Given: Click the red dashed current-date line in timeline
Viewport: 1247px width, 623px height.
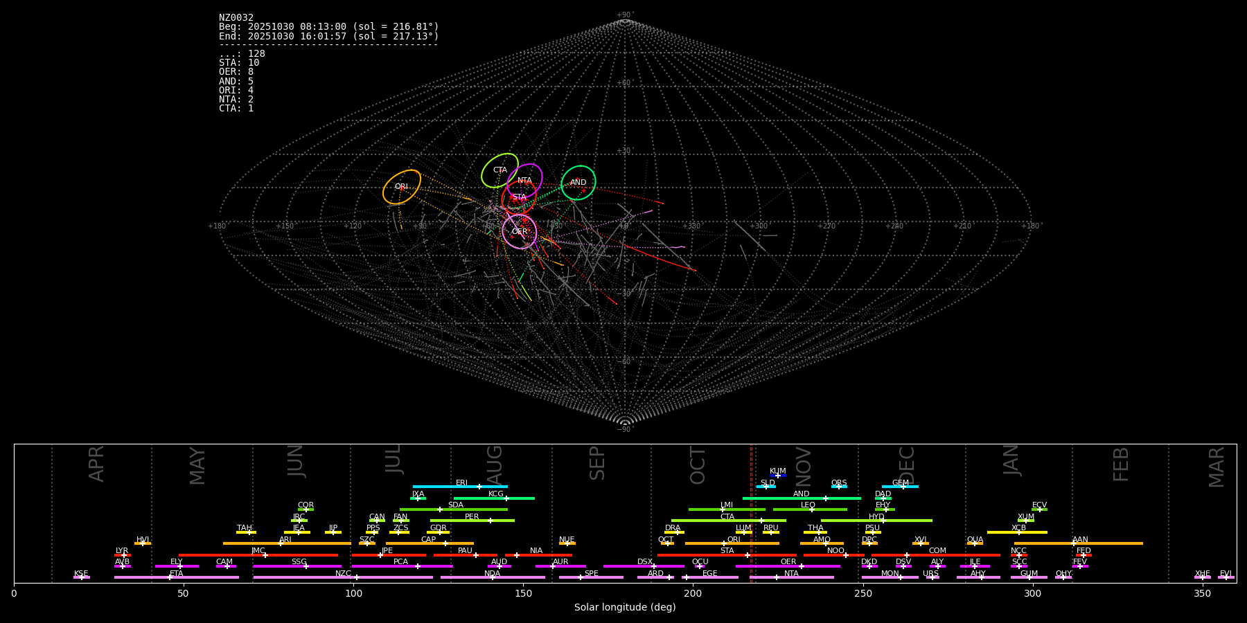Looking at the screenshot, I should click(750, 513).
